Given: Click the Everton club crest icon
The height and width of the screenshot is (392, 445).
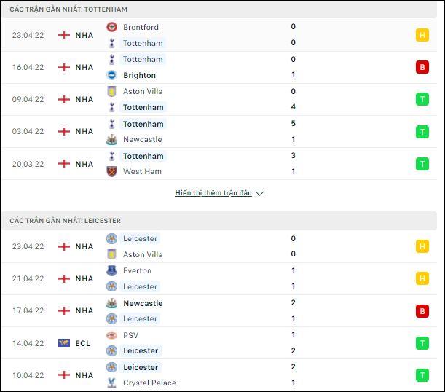Looking at the screenshot, I should [x=111, y=270].
